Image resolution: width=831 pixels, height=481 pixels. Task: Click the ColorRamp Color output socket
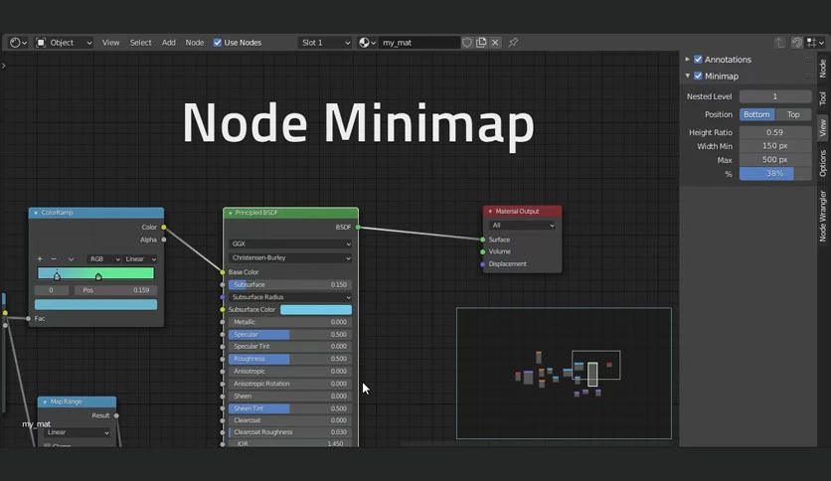click(x=164, y=227)
